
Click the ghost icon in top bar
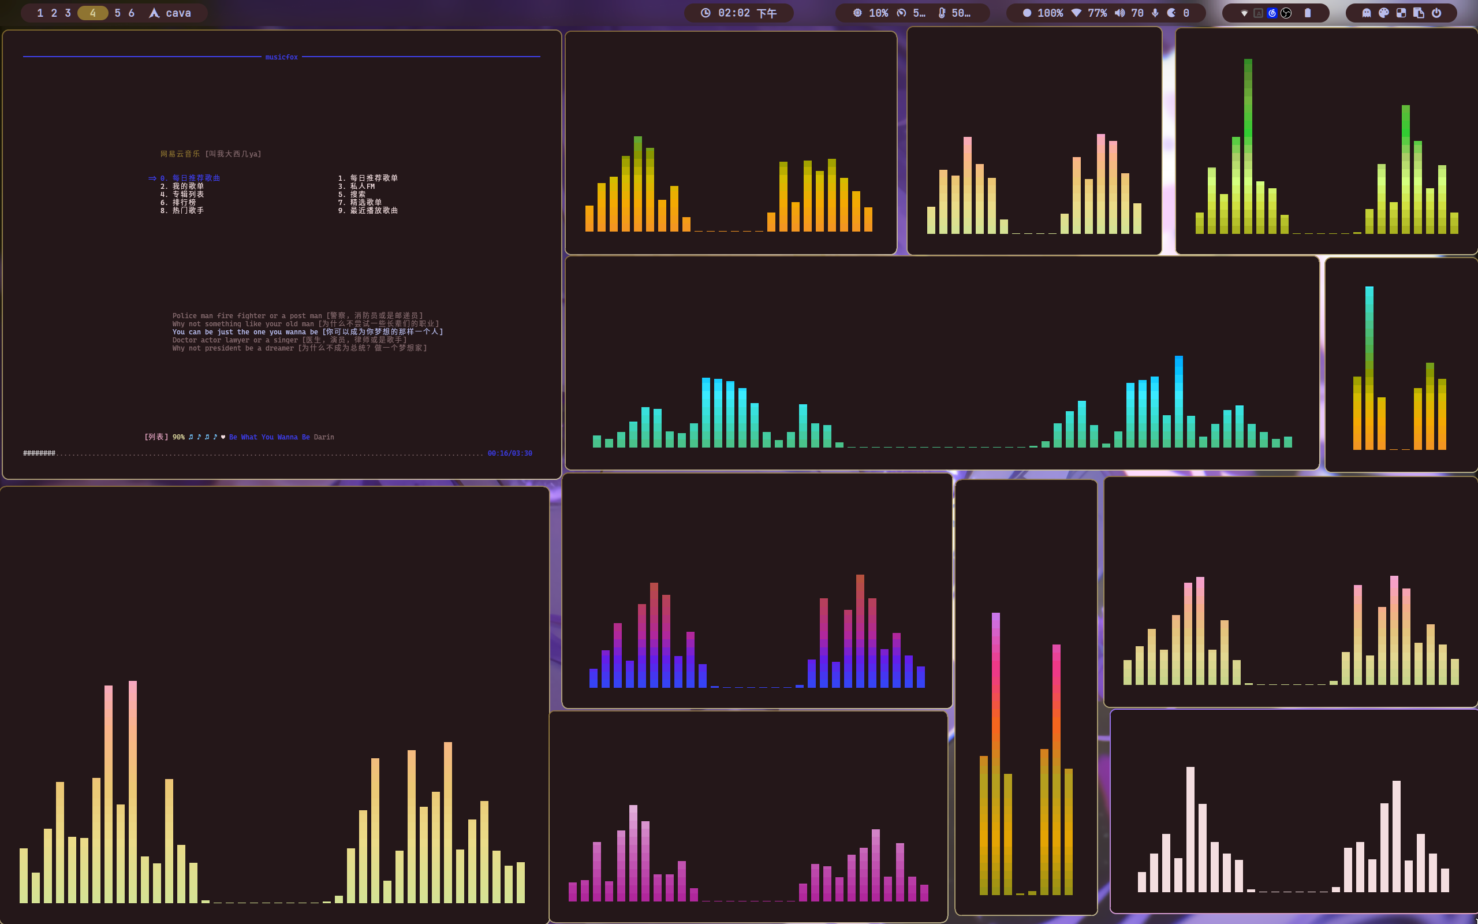tap(1367, 13)
